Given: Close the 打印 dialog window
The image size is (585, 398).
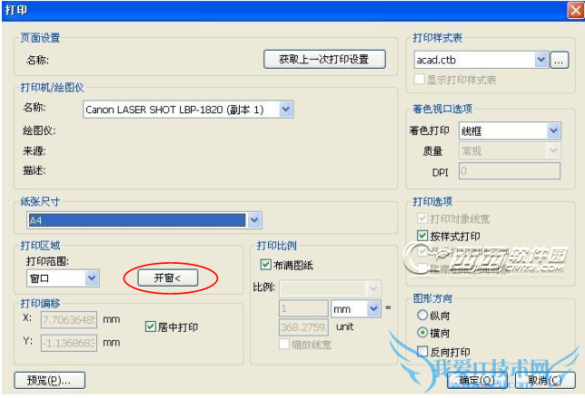Looking at the screenshot, I should pyautogui.click(x=575, y=10).
